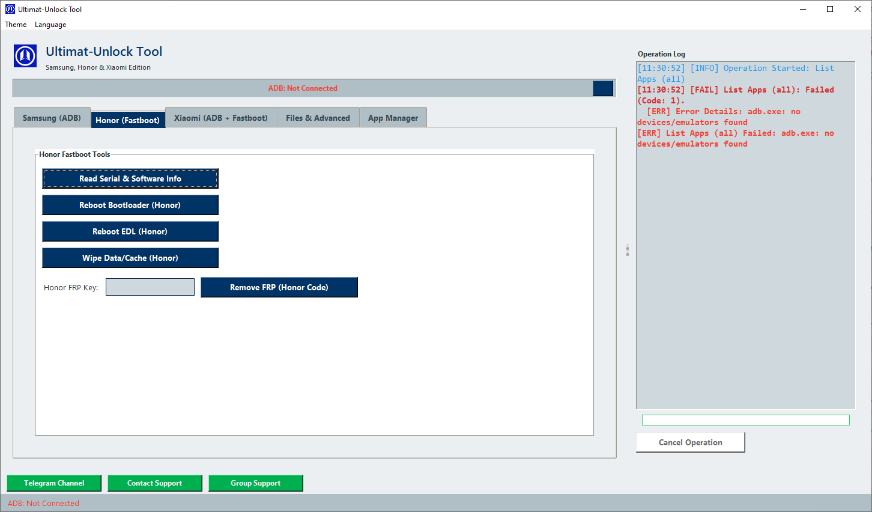The image size is (872, 512).
Task: Trigger Reboot Bootloader (Honor)
Action: pyautogui.click(x=130, y=205)
